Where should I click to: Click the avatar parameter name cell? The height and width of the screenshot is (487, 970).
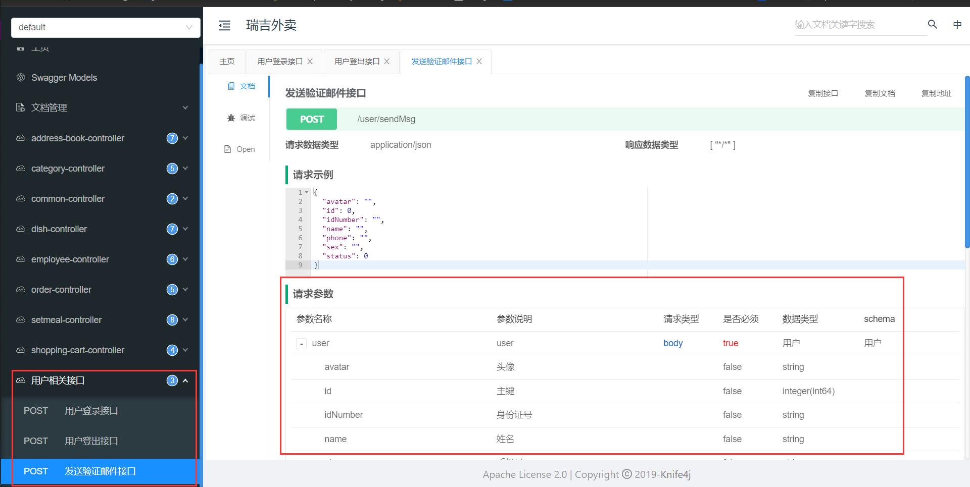336,367
